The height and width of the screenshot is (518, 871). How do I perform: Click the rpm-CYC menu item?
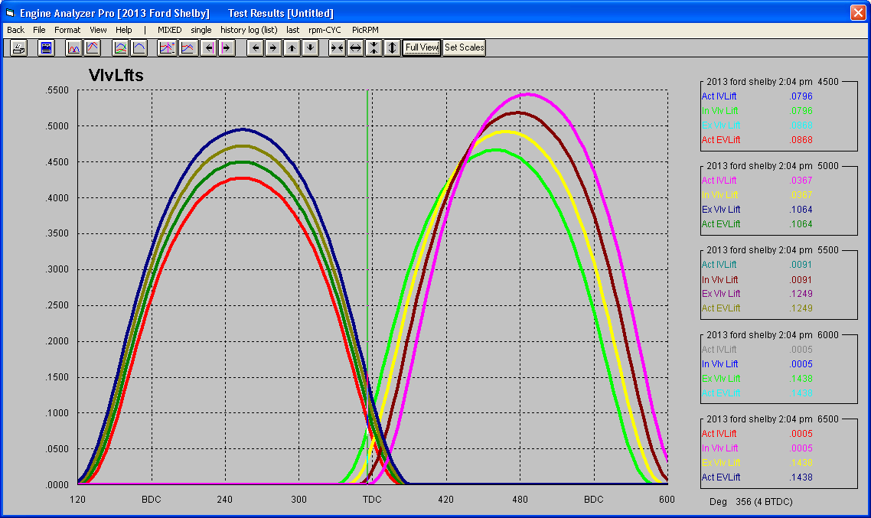[325, 30]
